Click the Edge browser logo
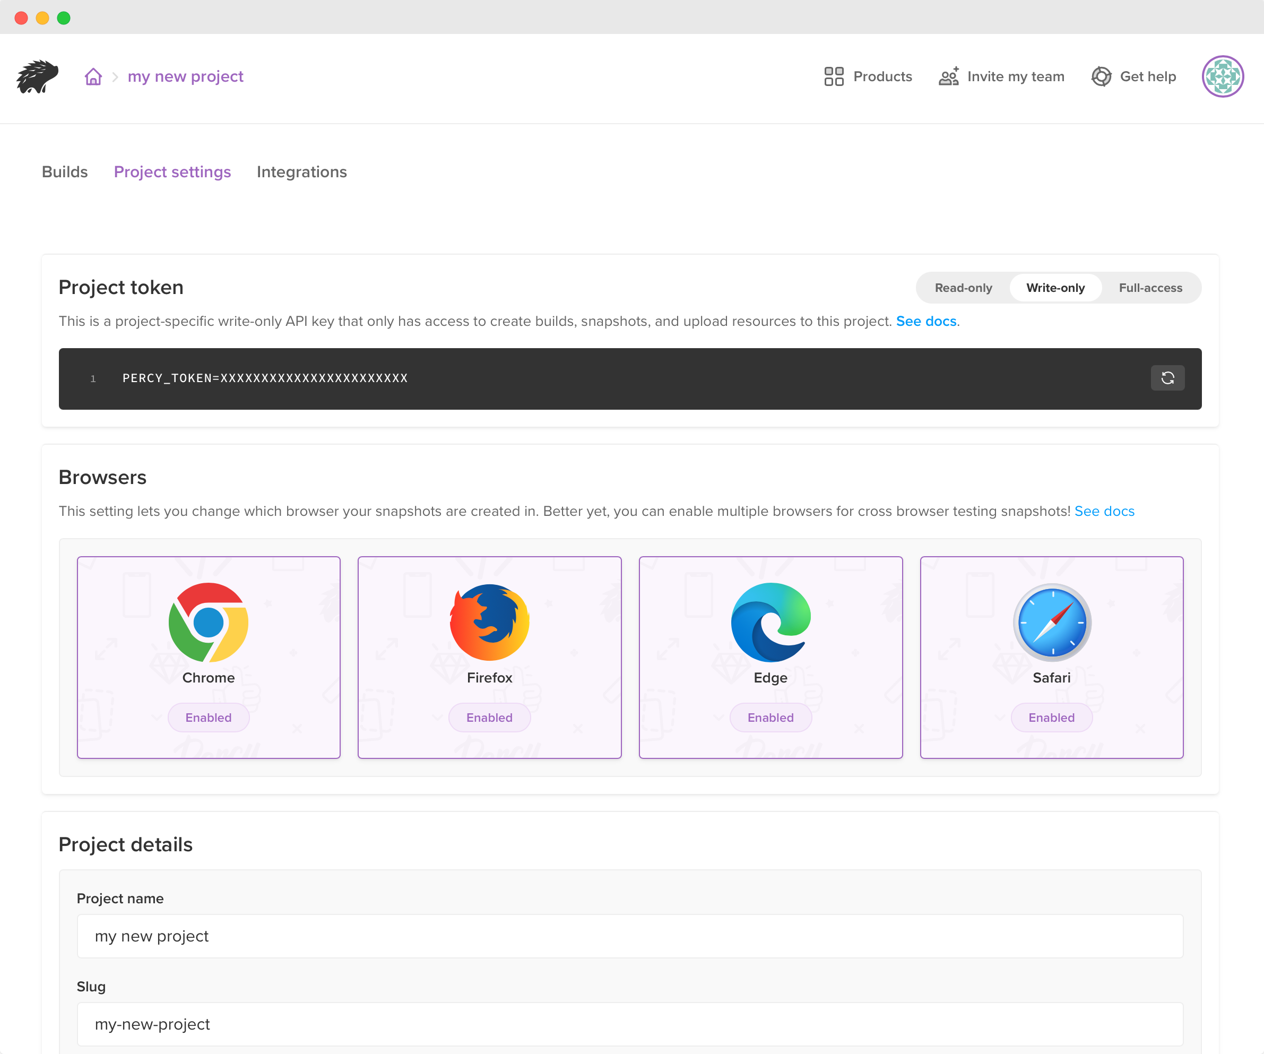The width and height of the screenshot is (1264, 1054). click(770, 623)
